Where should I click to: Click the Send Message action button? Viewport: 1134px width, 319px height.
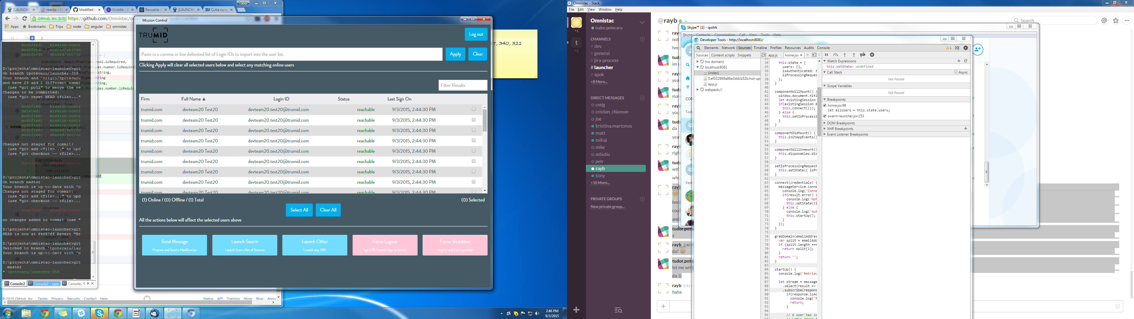[174, 245]
